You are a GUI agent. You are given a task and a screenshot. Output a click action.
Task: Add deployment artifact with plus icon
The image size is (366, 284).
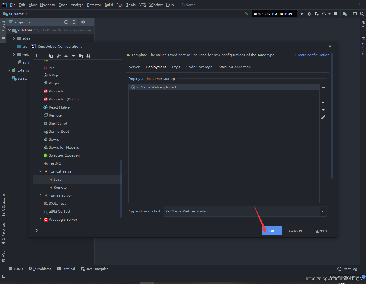[x=323, y=88]
